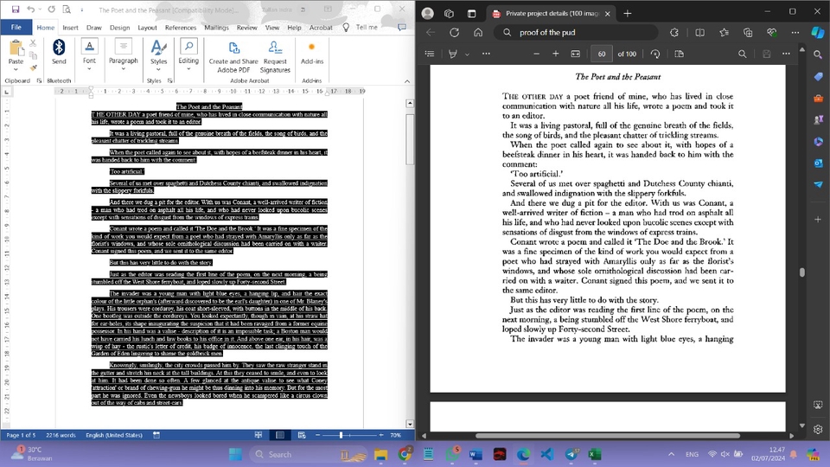
Task: Click Request Signatures in the Adobe Acrobat group
Action: pyautogui.click(x=275, y=57)
